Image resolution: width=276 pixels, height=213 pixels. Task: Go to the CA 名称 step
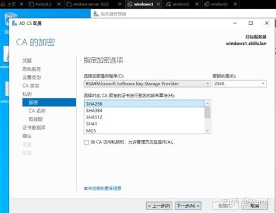click(x=37, y=111)
